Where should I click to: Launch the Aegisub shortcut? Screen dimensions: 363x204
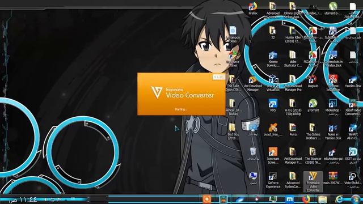pyautogui.click(x=313, y=82)
